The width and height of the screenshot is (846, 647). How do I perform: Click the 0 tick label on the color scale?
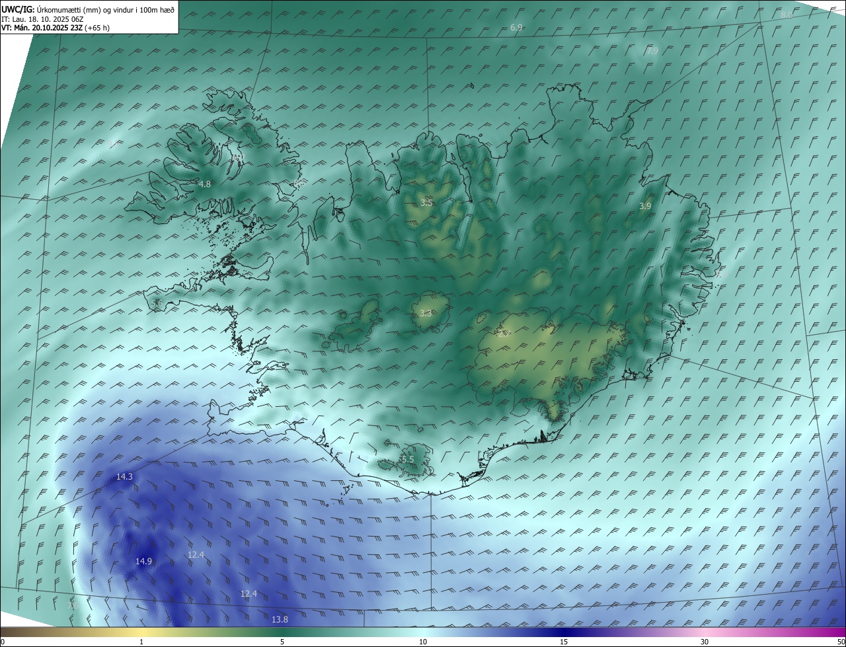[3, 642]
